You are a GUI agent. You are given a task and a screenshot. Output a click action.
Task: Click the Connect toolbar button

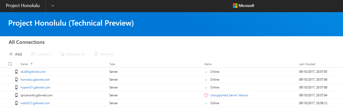(41, 54)
